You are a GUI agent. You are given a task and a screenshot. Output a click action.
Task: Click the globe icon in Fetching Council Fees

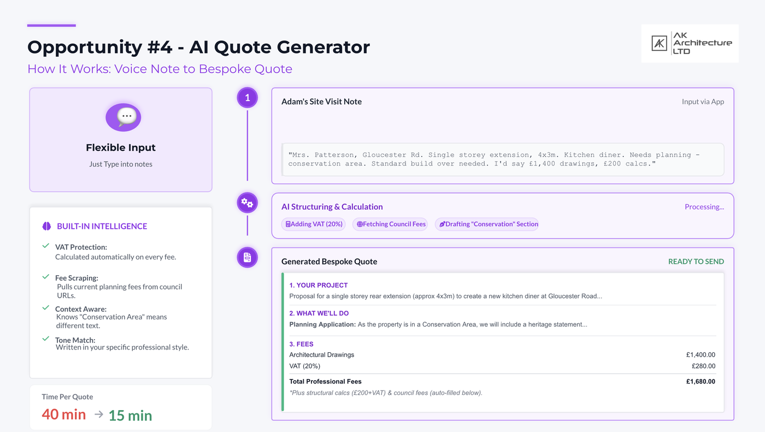click(x=360, y=224)
